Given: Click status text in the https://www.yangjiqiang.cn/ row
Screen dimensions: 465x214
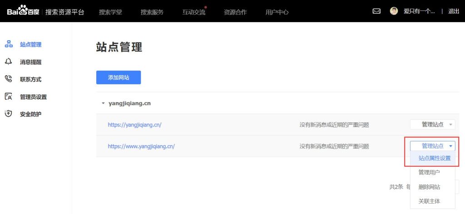Looking at the screenshot, I should (x=334, y=146).
